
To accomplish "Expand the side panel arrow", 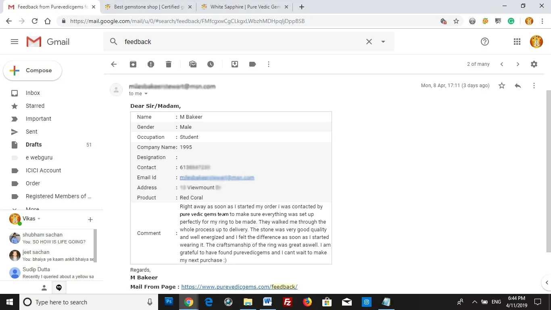I will [x=547, y=283].
